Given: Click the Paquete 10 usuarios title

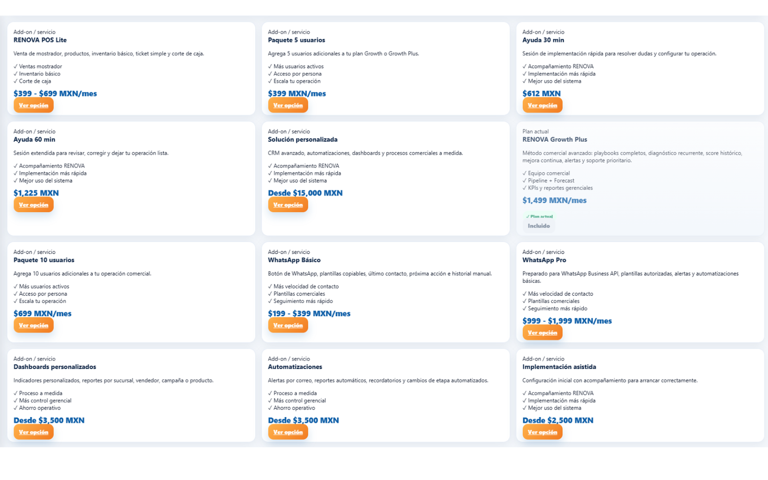Looking at the screenshot, I should click(44, 260).
